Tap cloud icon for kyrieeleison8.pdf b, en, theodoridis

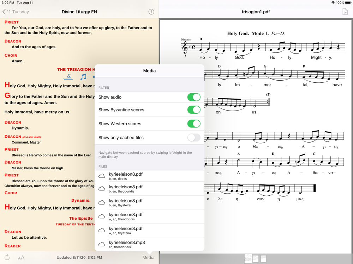click(102, 189)
